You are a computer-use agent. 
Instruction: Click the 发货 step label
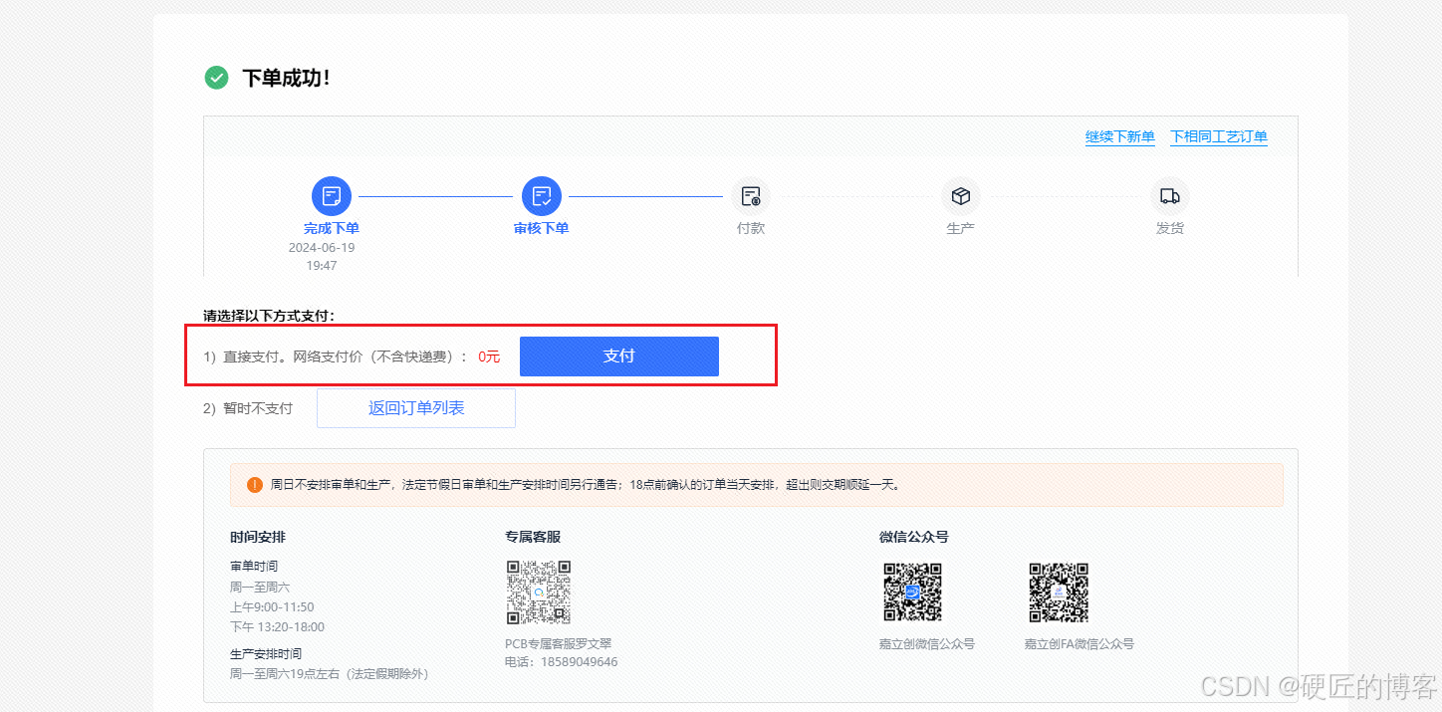[x=1170, y=228]
